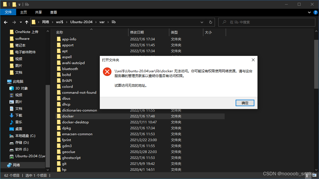Go forward with the forward arrow
The width and height of the screenshot is (319, 179).
pyautogui.click(x=14, y=22)
